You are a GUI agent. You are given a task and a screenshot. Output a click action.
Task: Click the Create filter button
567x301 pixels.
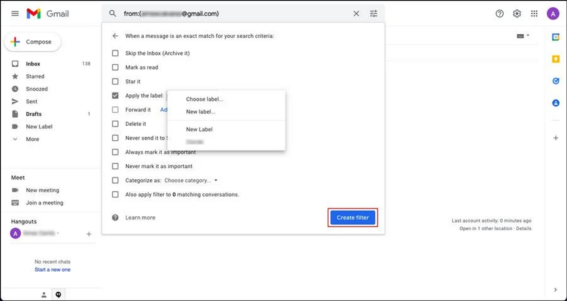coord(353,218)
